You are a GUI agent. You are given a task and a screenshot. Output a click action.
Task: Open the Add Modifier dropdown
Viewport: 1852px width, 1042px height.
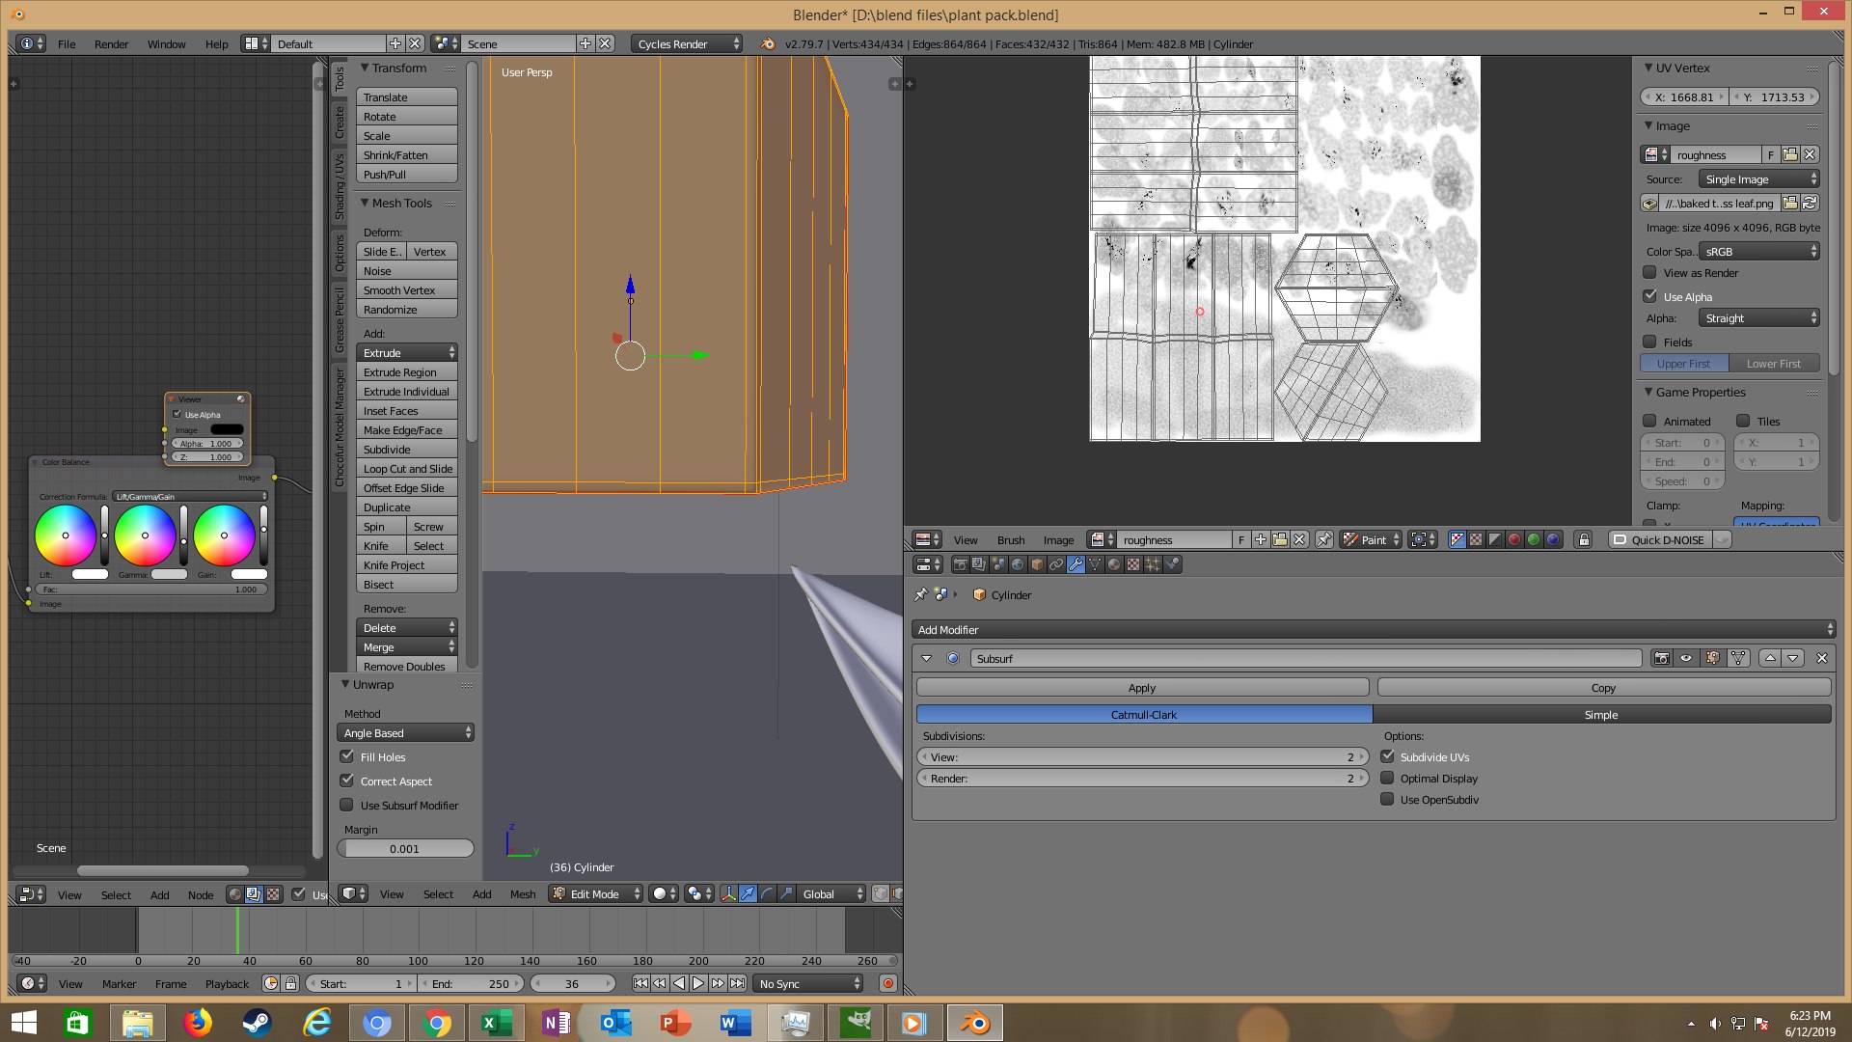pyautogui.click(x=1374, y=630)
